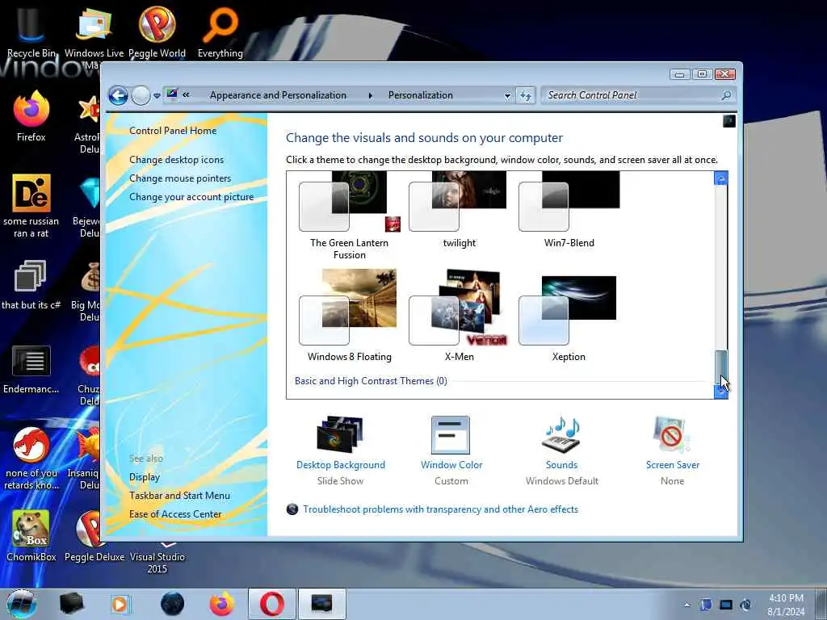Select the X-Men theme

click(459, 316)
